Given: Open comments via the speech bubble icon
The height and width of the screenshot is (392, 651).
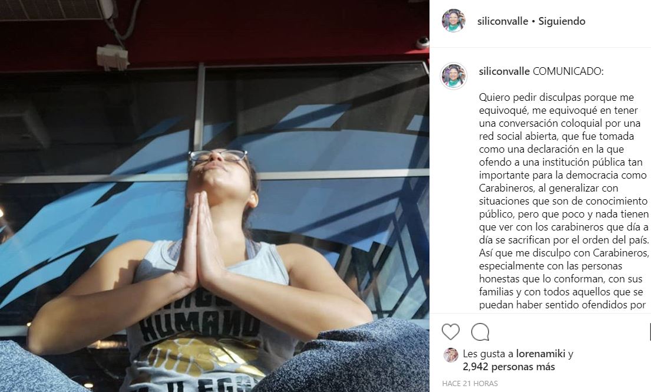Looking at the screenshot, I should point(480,332).
